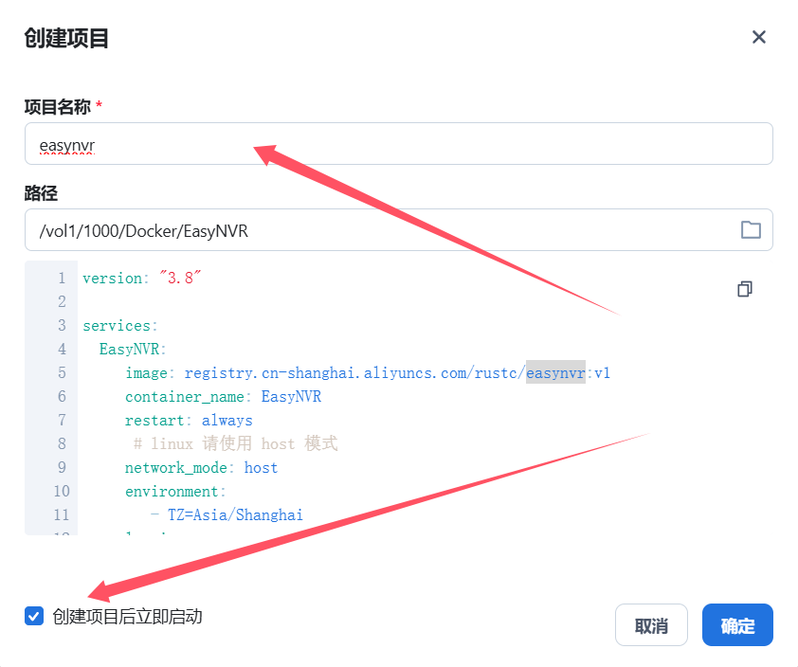
Task: Click the restart: always line
Action: click(x=189, y=421)
